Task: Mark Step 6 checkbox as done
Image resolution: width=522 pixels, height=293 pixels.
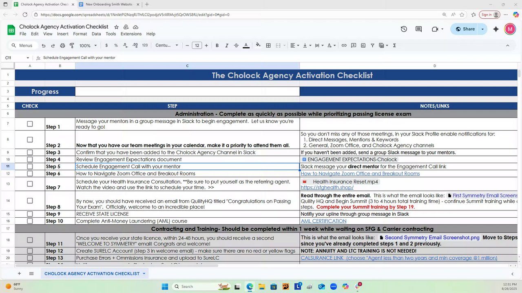Action: click(x=30, y=173)
